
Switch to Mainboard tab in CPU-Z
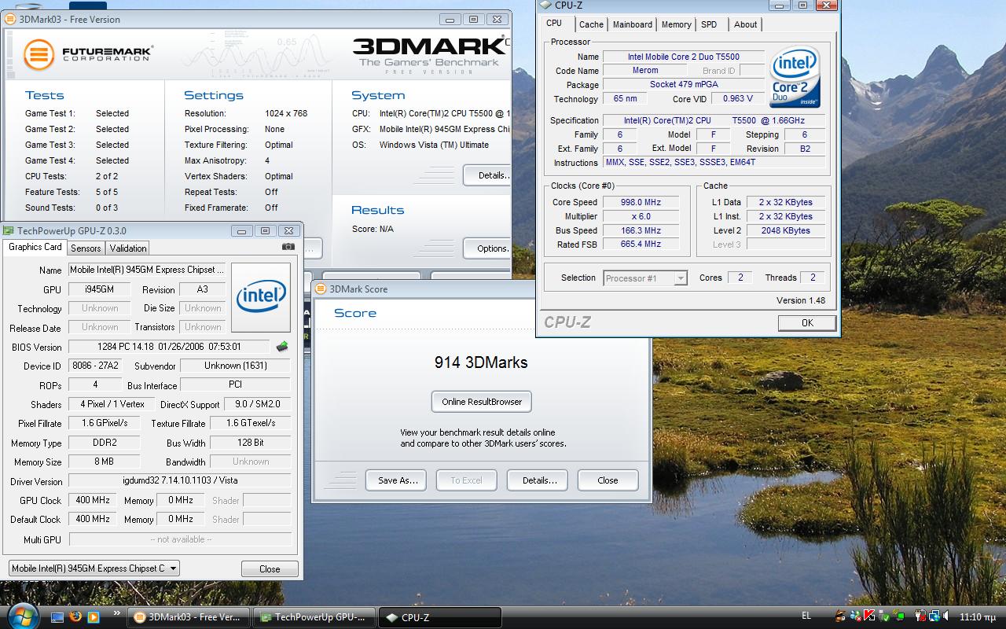pos(633,24)
